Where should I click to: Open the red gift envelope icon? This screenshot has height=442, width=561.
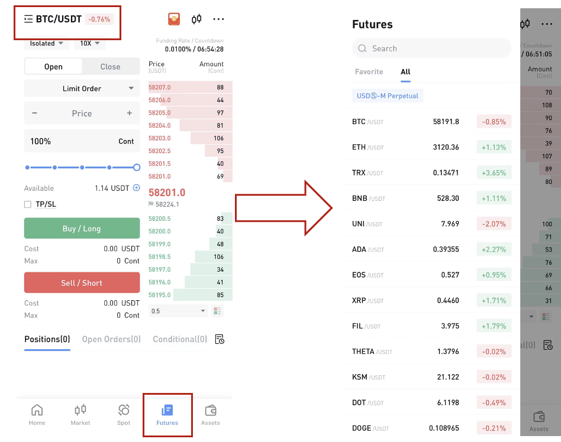point(174,19)
